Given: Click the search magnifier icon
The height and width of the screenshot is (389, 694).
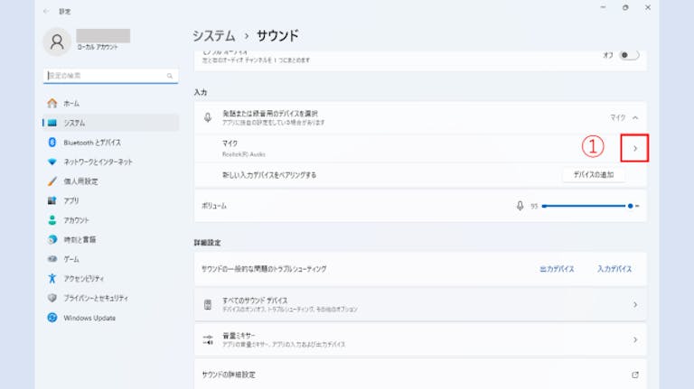Looking at the screenshot, I should pyautogui.click(x=170, y=76).
